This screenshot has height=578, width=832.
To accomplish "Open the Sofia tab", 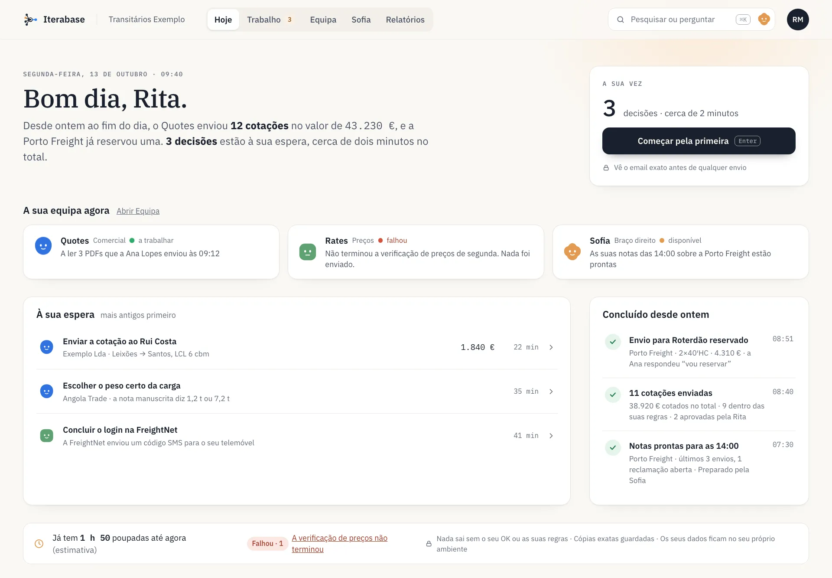I will (361, 20).
